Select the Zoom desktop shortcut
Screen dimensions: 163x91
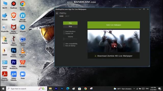[23, 75]
